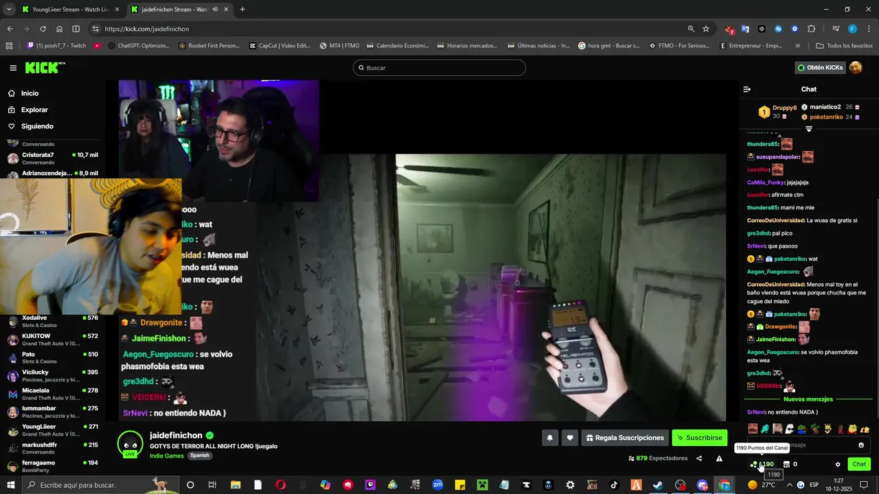Select Winnie the Pooh quick emote

(852, 429)
